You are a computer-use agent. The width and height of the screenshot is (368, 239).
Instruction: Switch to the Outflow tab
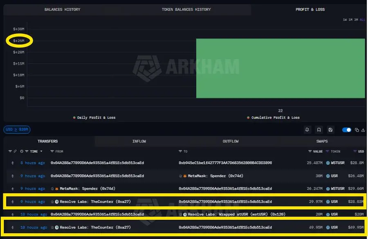[231, 141]
